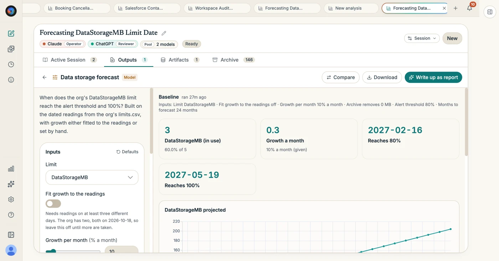The image size is (499, 261).
Task: Open the history clock sidebar icon
Action: (11, 64)
